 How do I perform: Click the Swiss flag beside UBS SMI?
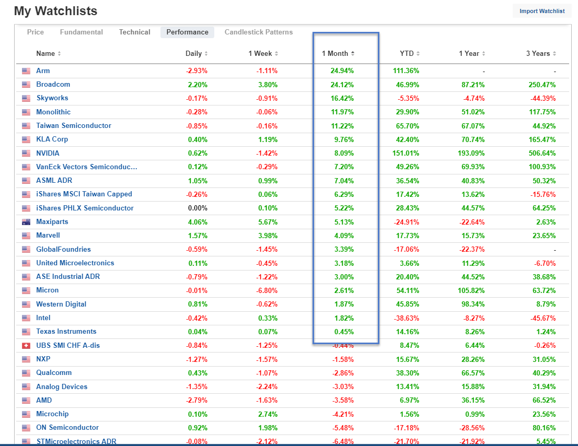click(x=26, y=346)
